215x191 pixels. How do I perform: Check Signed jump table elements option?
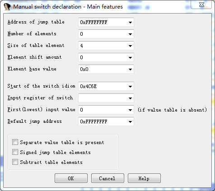click(15, 152)
